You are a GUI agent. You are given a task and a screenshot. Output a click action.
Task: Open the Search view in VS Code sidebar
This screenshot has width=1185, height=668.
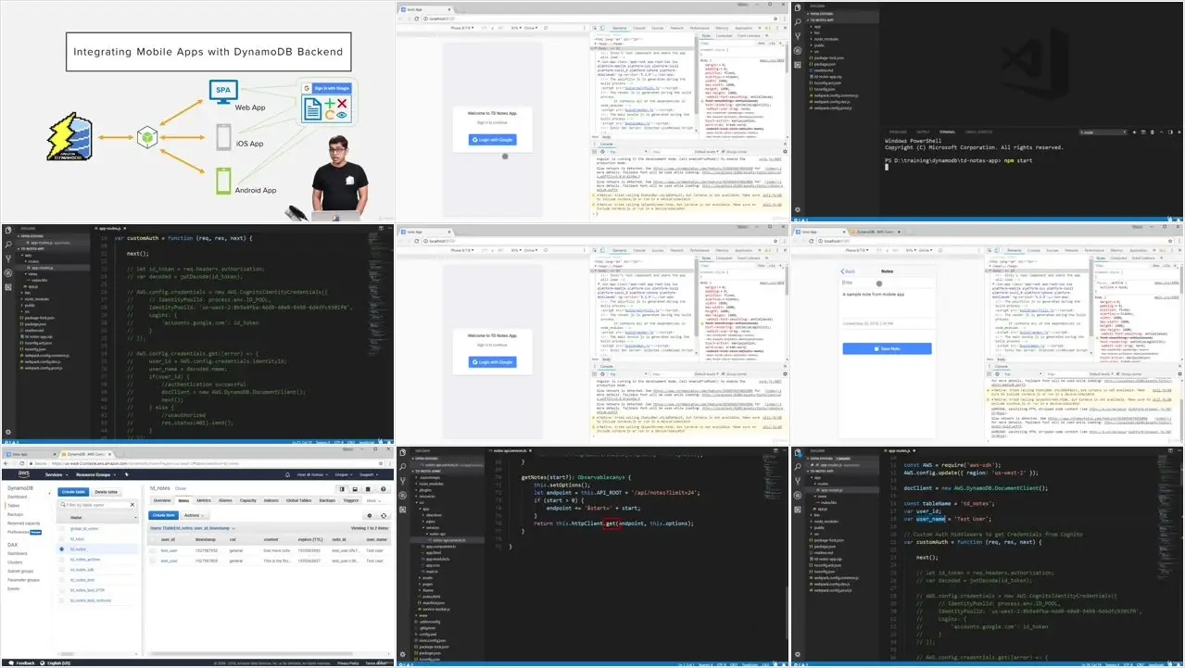point(7,244)
